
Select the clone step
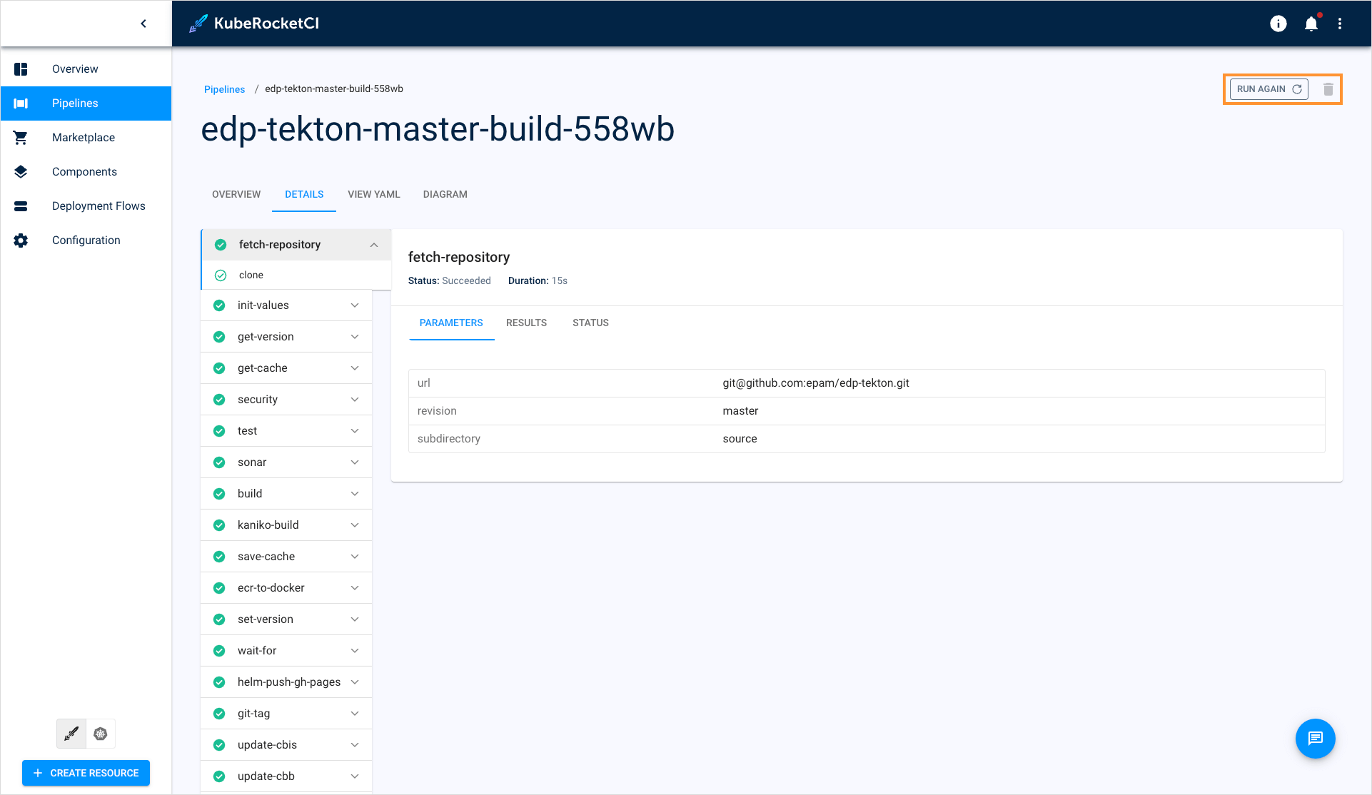point(251,275)
